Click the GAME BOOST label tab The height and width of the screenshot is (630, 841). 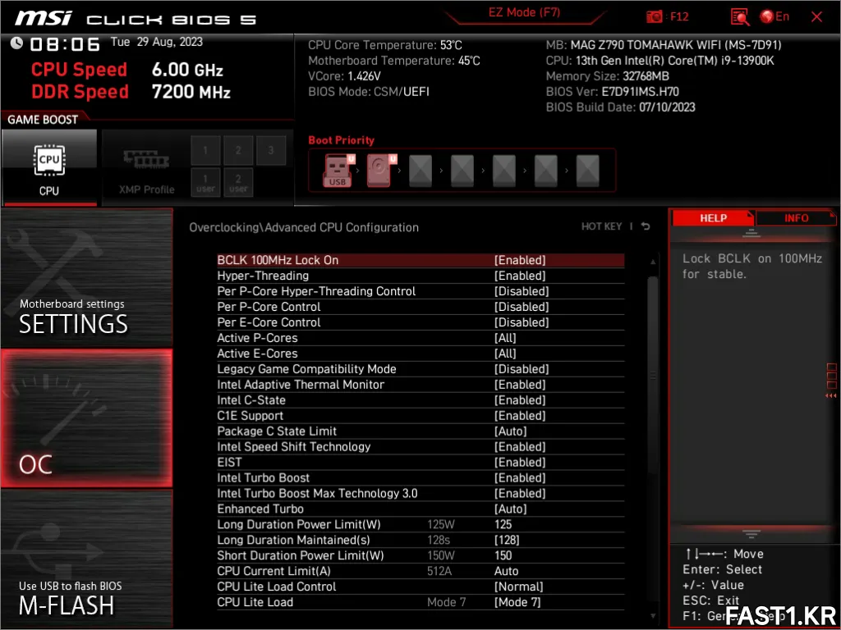pos(43,120)
